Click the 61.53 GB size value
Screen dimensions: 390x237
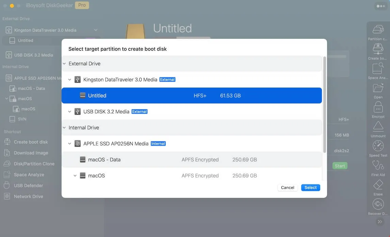pos(230,96)
